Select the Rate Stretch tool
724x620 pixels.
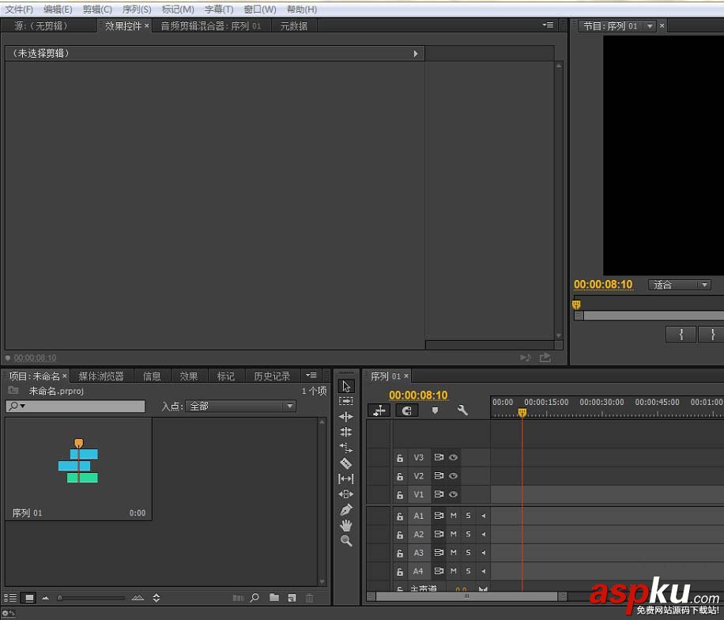click(346, 448)
